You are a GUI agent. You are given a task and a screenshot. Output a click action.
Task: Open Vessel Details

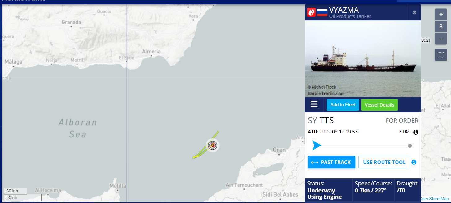coord(379,105)
